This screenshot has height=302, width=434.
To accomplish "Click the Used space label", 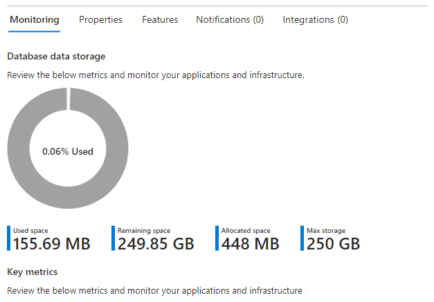I will (30, 230).
